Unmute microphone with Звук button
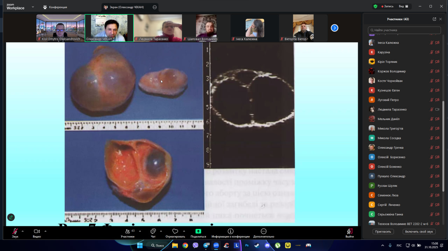This screenshot has height=251, width=448. [15, 231]
